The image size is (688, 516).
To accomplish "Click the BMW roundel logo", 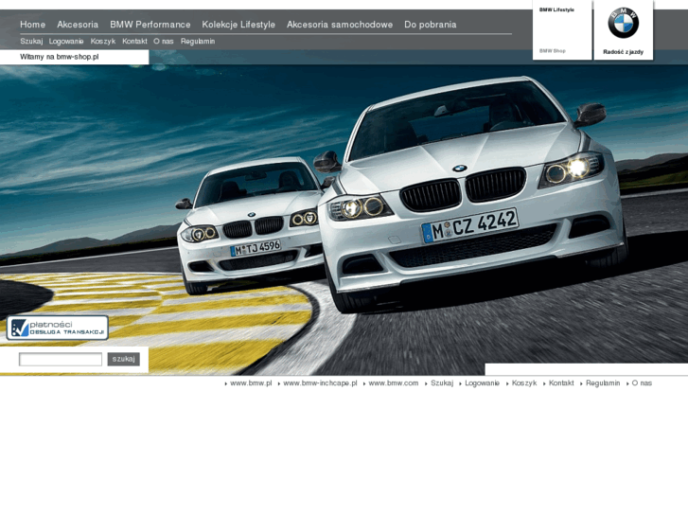I will click(x=623, y=23).
